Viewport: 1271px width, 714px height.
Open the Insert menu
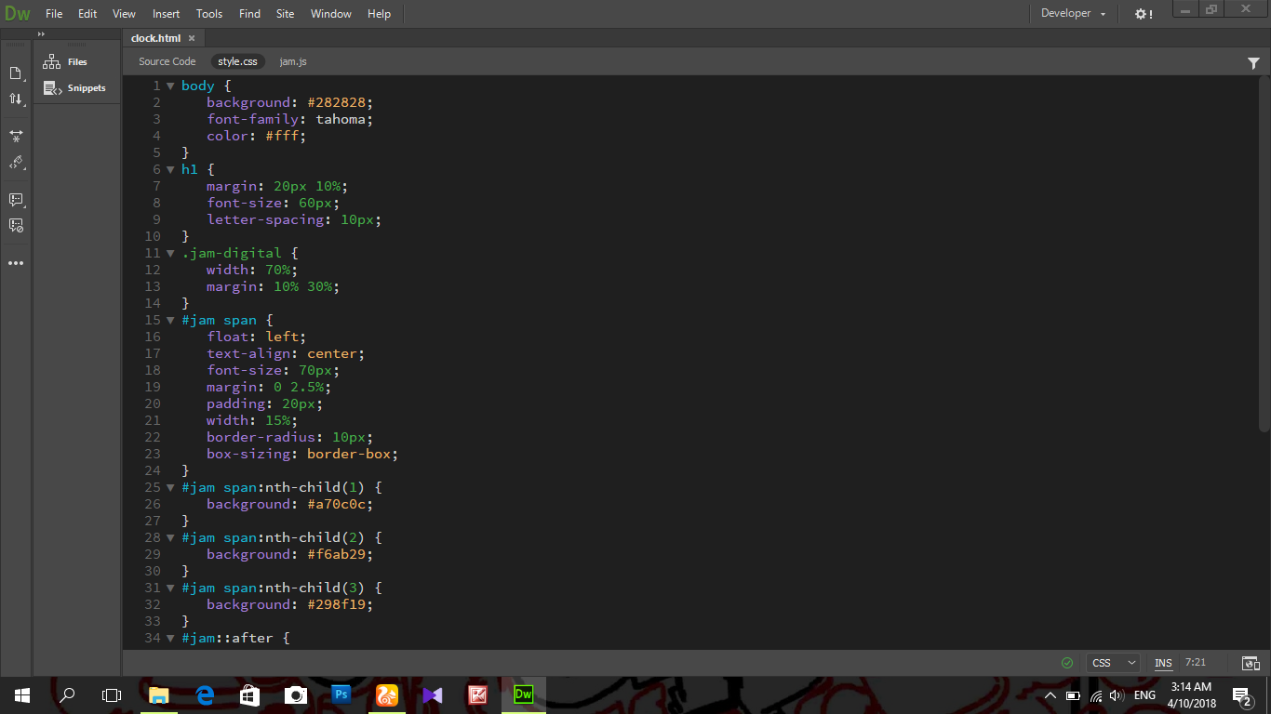pyautogui.click(x=165, y=14)
